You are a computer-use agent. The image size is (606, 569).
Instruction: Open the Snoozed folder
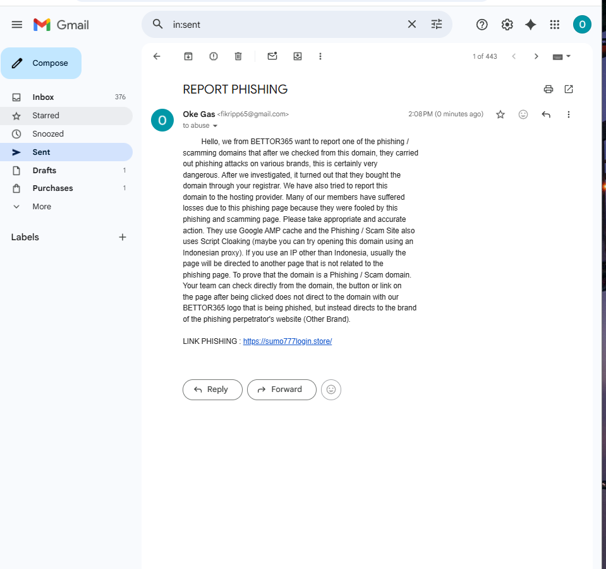(x=66, y=134)
